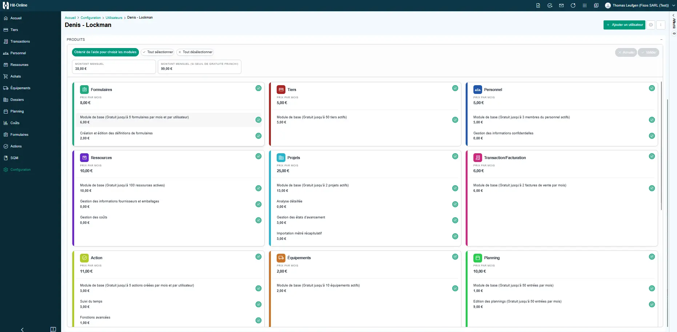Toggle Importation métré récapitulatif checkmark
677x332 pixels.
pyautogui.click(x=455, y=236)
